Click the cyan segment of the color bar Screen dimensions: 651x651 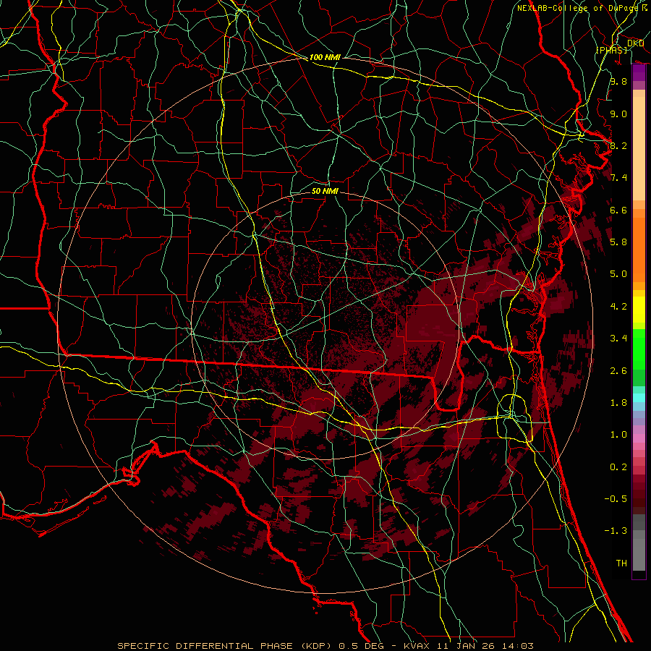pos(639,397)
